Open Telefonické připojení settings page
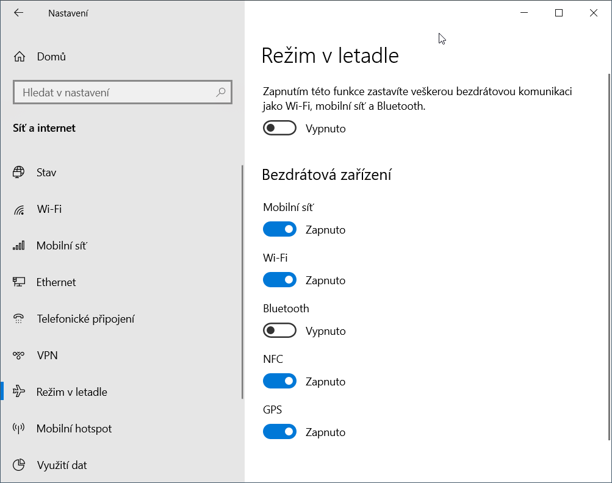This screenshot has height=483, width=612. 85,319
